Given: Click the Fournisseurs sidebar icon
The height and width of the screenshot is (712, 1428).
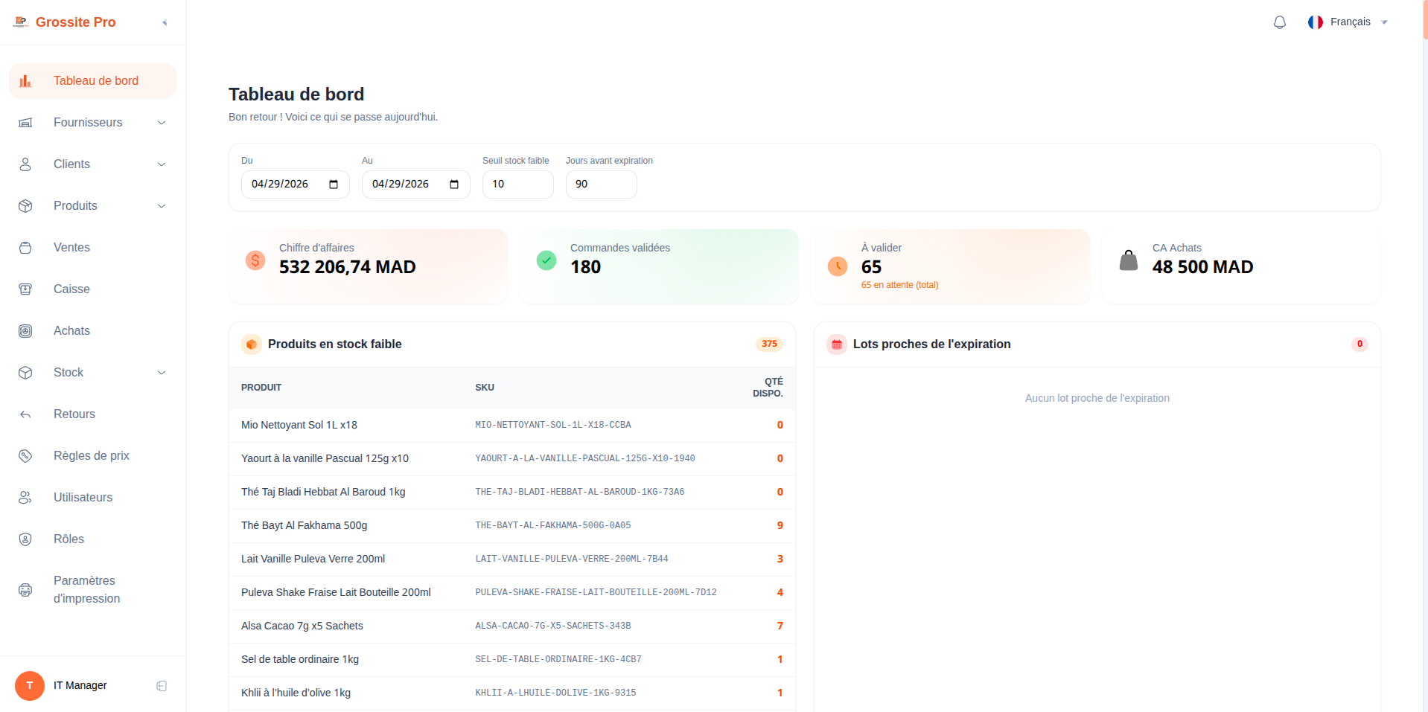Looking at the screenshot, I should click(x=25, y=123).
